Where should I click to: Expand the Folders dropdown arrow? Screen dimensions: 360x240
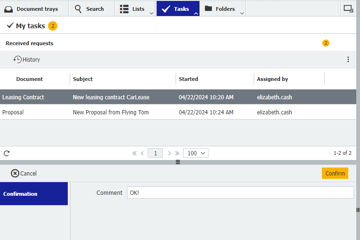pyautogui.click(x=242, y=13)
